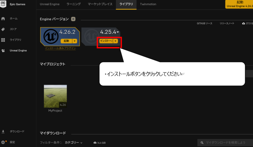Click the ダウンロード sidebar label
253x147 pixels.
(17, 132)
